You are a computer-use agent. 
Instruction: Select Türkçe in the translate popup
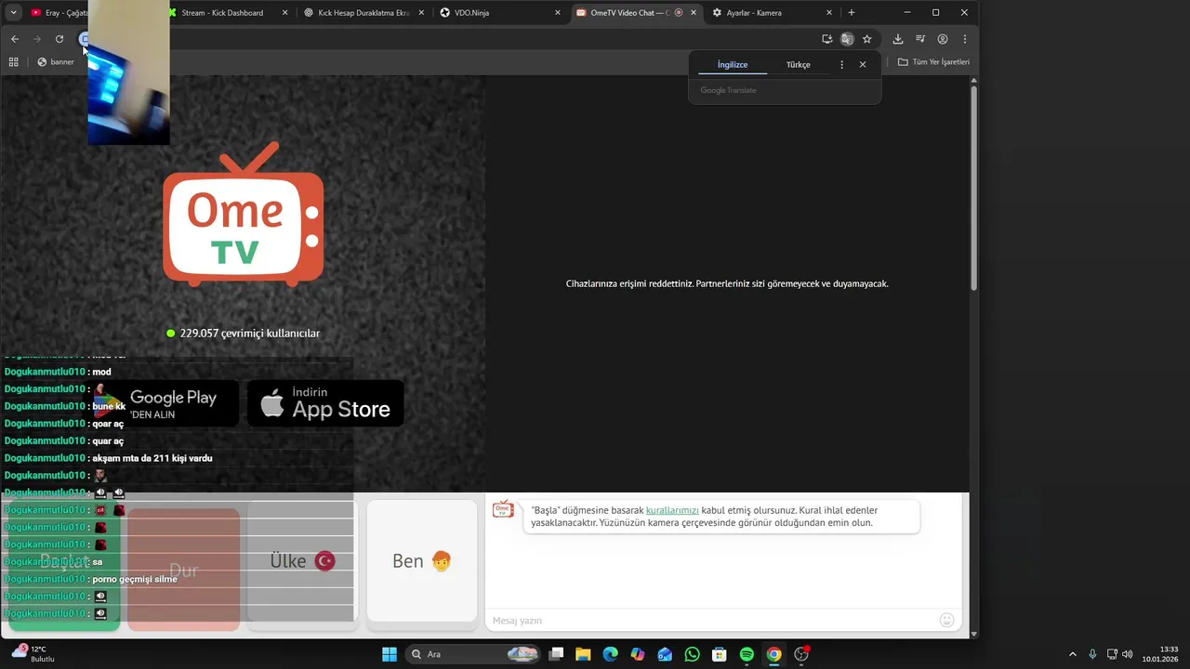tap(798, 65)
